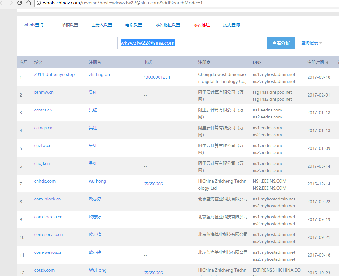
Task: Click registrant 吴红 in chdjt.cn row
Action: (x=93, y=163)
